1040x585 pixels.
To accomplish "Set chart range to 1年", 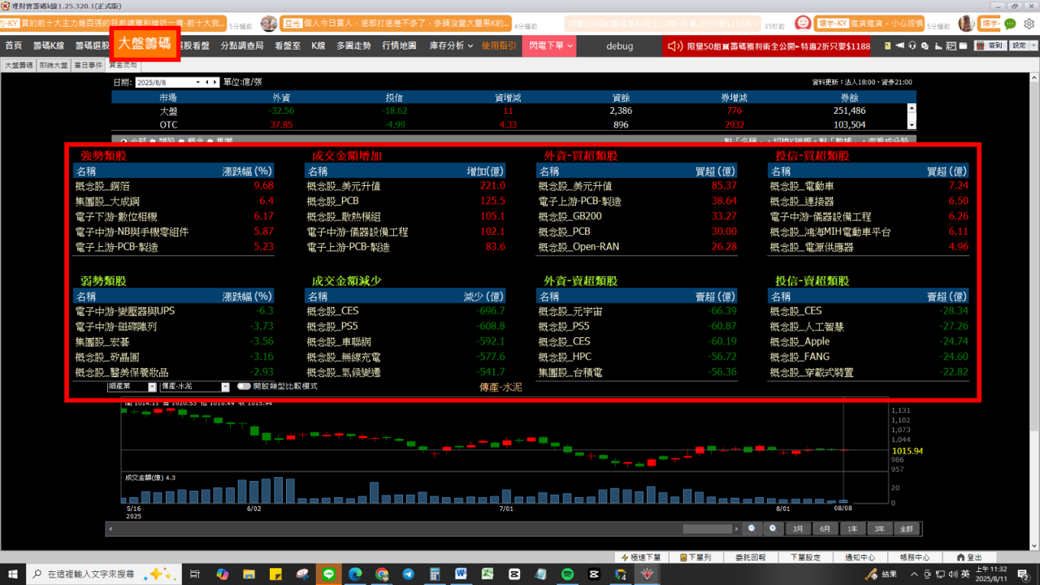I will pos(851,529).
